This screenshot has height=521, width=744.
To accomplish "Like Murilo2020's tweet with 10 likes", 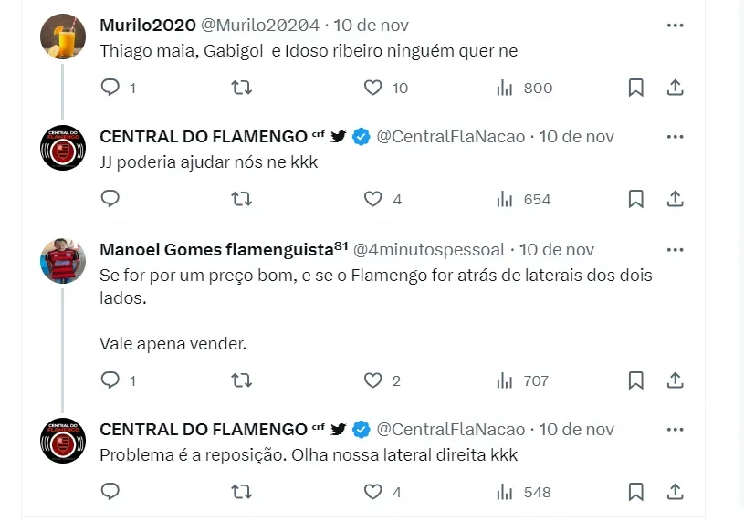I will point(372,88).
